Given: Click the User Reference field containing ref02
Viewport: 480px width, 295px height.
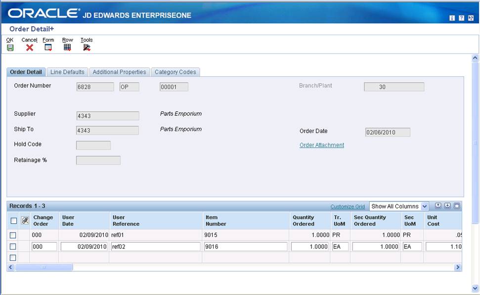Looking at the screenshot, I should (x=156, y=246).
